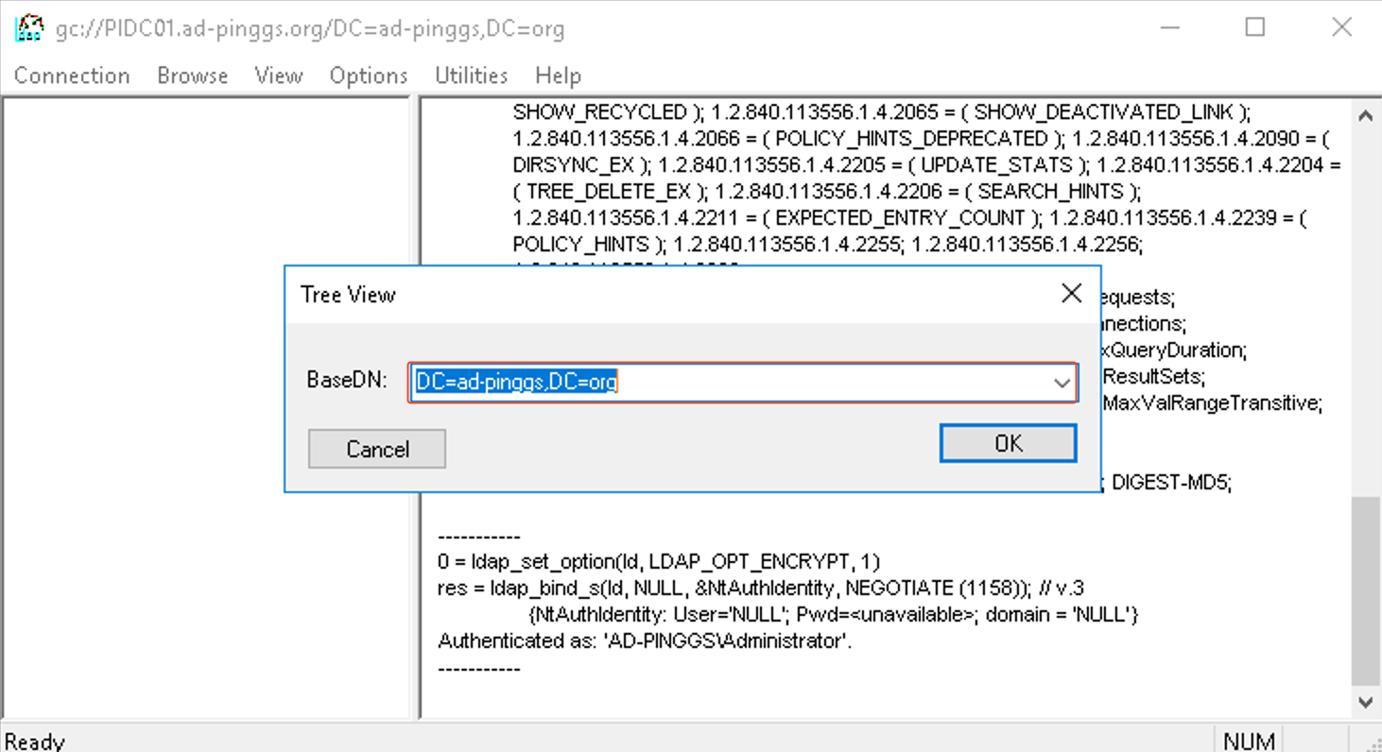Click the scroll down arrow in output pane
The height and width of the screenshot is (752, 1382).
[x=1365, y=702]
